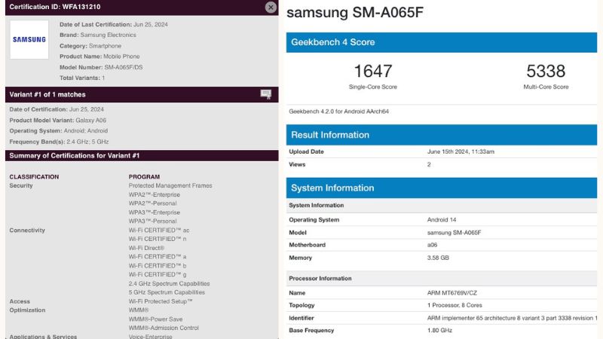Click the Certification ID WFA131210 header
603x339 pixels.
tap(54, 7)
